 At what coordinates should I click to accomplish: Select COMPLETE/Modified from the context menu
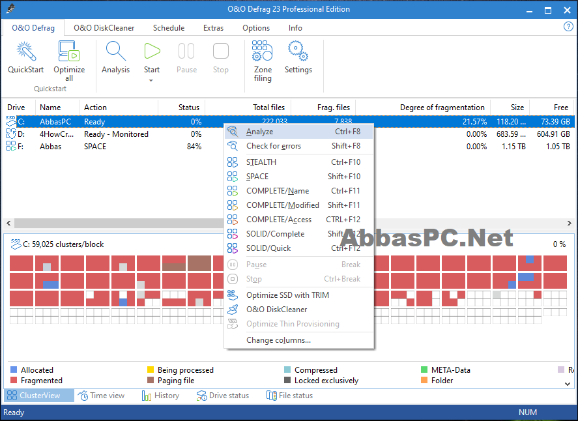299,205
